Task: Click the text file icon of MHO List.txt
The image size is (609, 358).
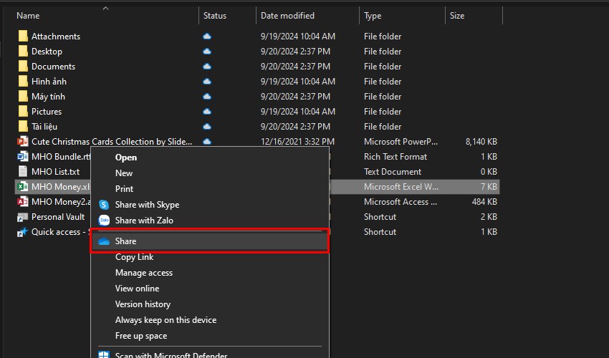Action: (x=22, y=172)
